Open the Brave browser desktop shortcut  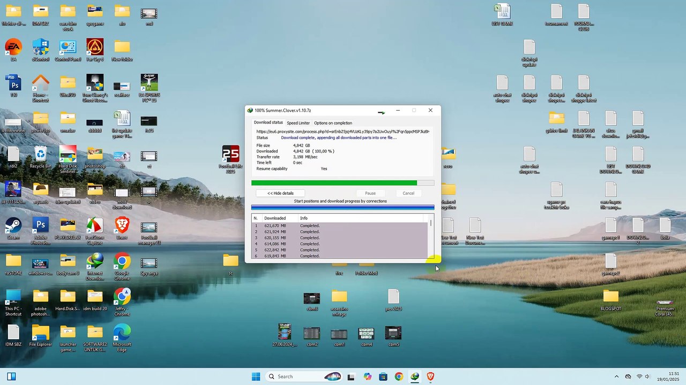tap(122, 228)
